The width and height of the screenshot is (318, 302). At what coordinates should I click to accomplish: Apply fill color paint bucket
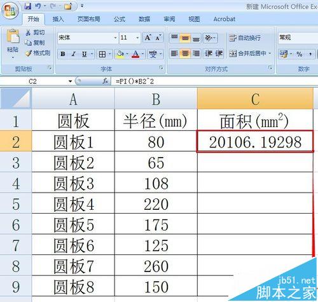[120, 54]
